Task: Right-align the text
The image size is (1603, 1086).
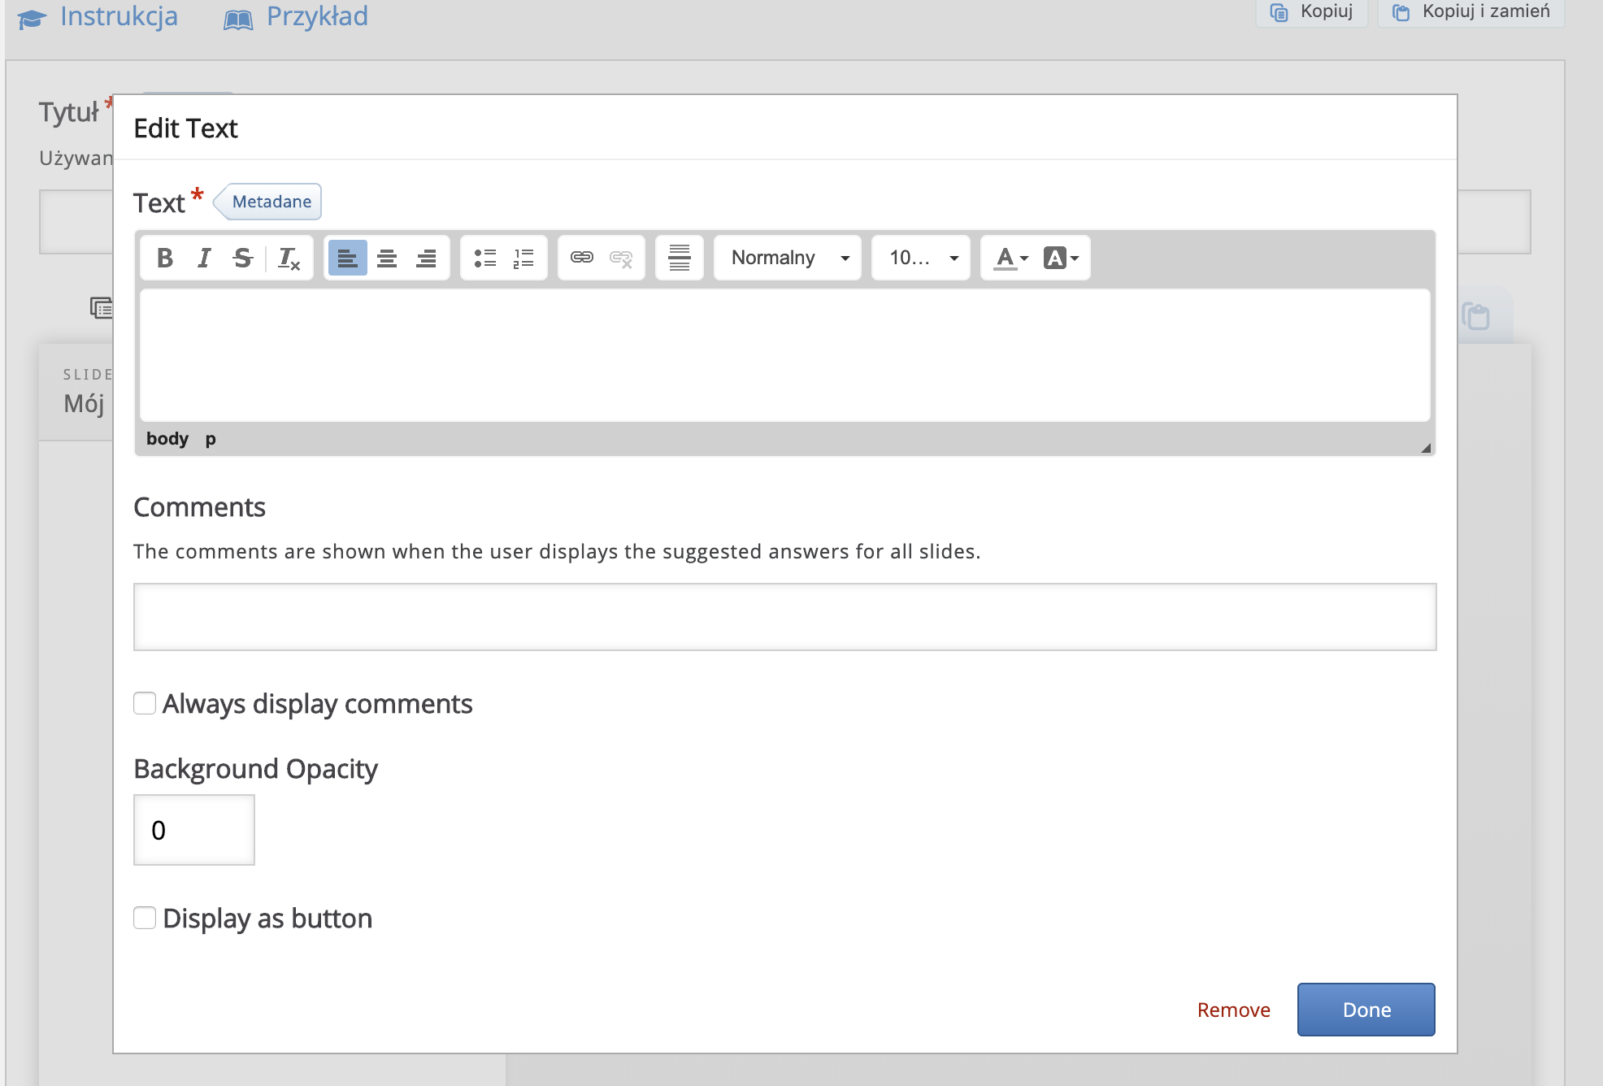Action: click(x=426, y=258)
